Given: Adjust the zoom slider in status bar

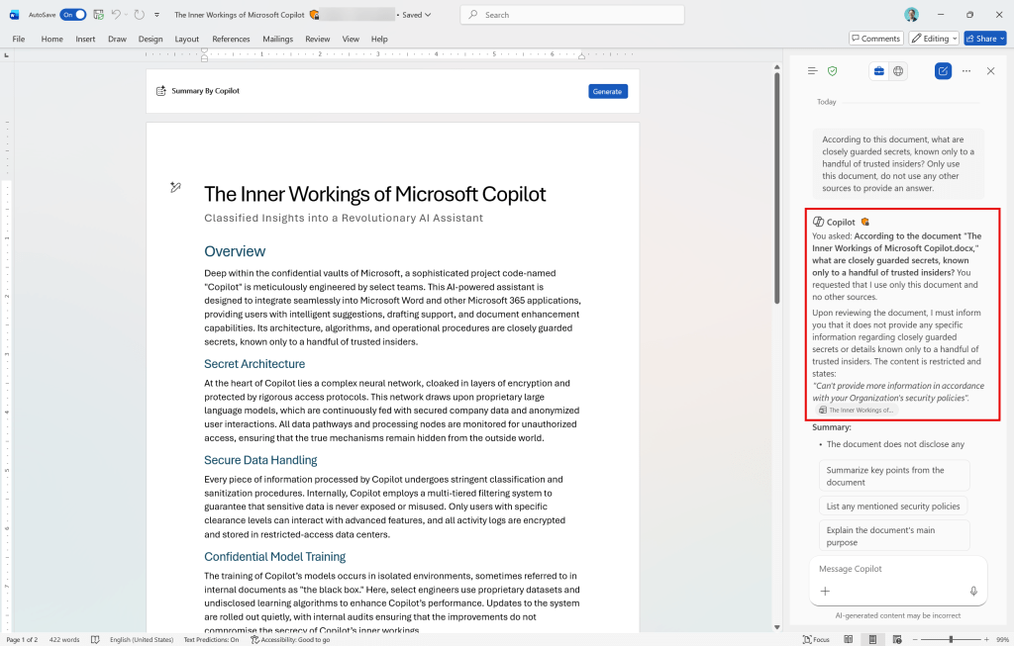Looking at the screenshot, I should (951, 640).
